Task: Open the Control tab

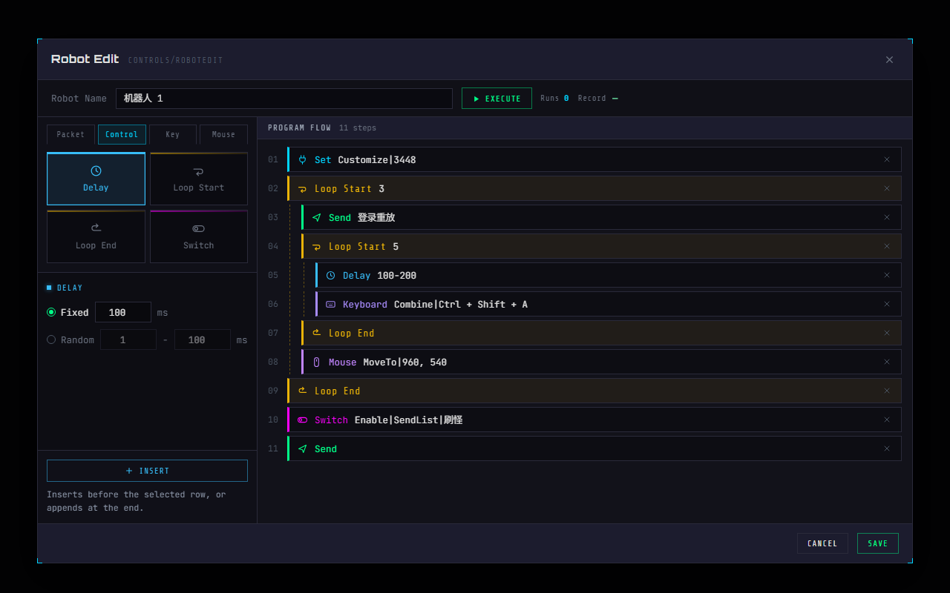Action: pyautogui.click(x=122, y=134)
